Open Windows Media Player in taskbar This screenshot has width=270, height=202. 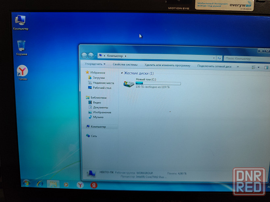66,184
